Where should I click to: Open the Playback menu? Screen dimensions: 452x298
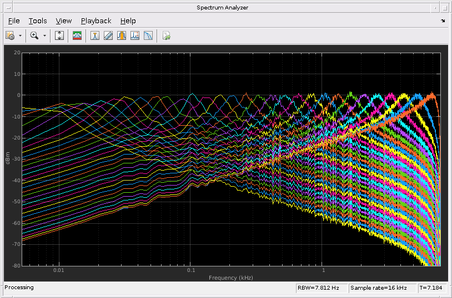click(96, 20)
